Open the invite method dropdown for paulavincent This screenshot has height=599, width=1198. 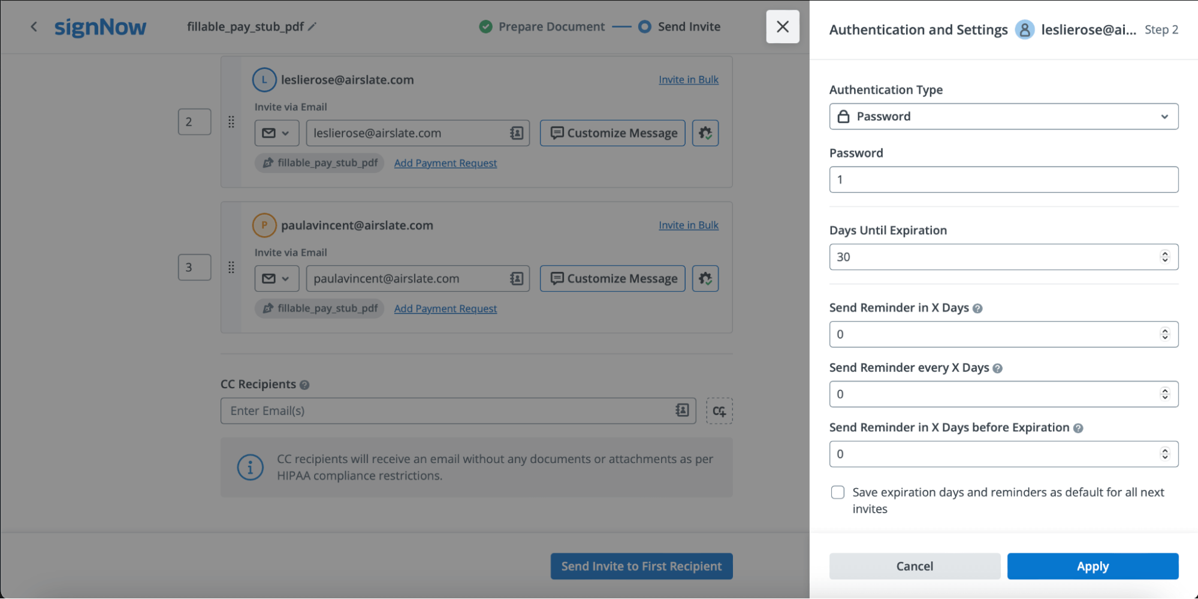click(x=276, y=278)
